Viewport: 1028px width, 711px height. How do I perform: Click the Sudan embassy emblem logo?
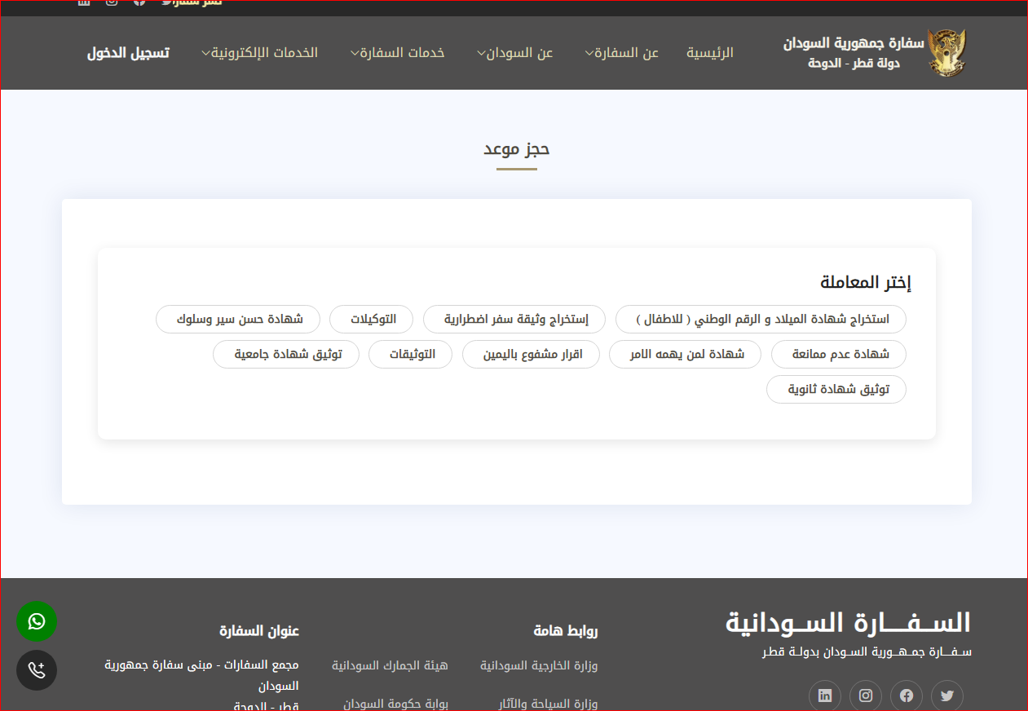tap(946, 53)
